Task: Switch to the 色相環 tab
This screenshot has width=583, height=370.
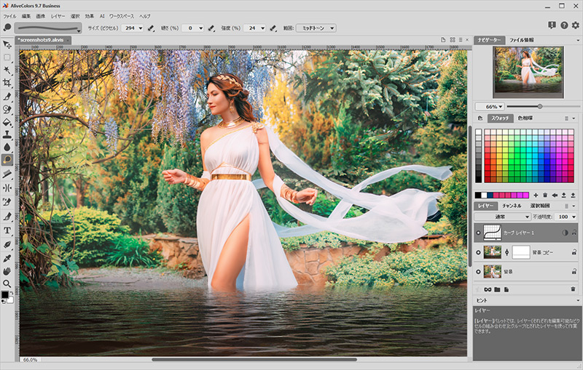Action: (x=525, y=118)
